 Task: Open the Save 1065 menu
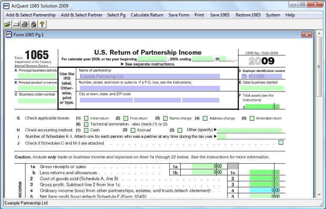pyautogui.click(x=220, y=15)
